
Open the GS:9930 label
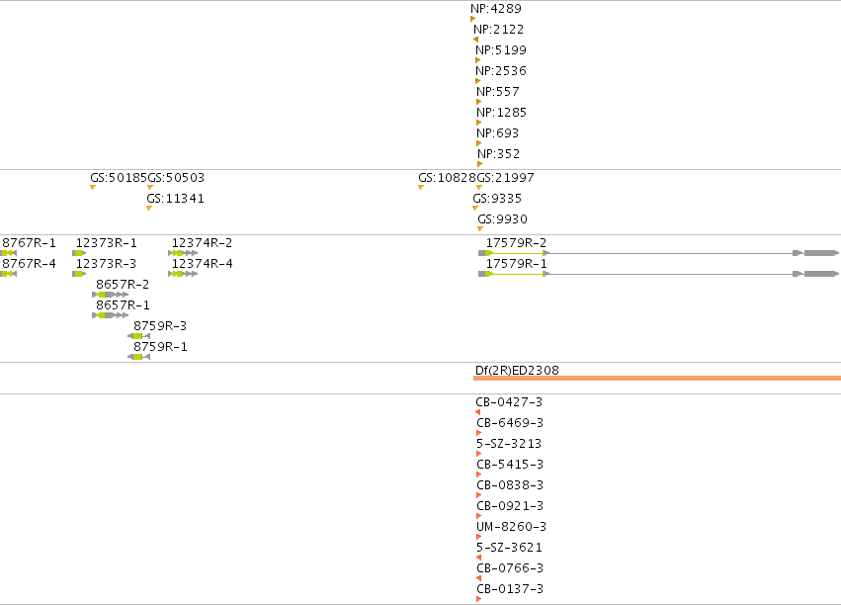tap(503, 219)
